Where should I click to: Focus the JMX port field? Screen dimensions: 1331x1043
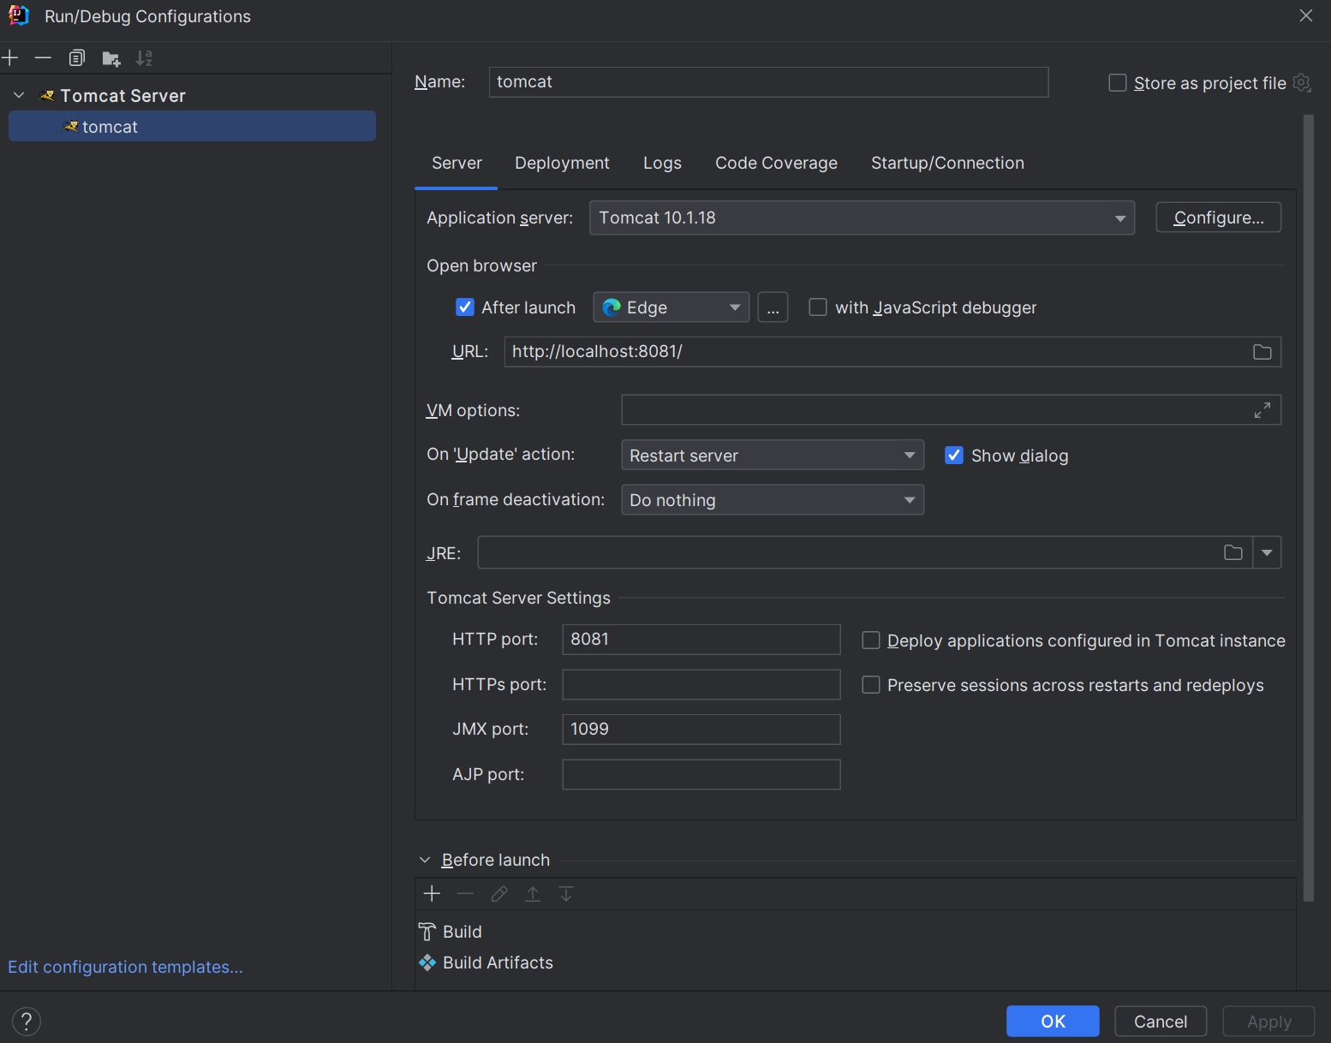(x=701, y=730)
